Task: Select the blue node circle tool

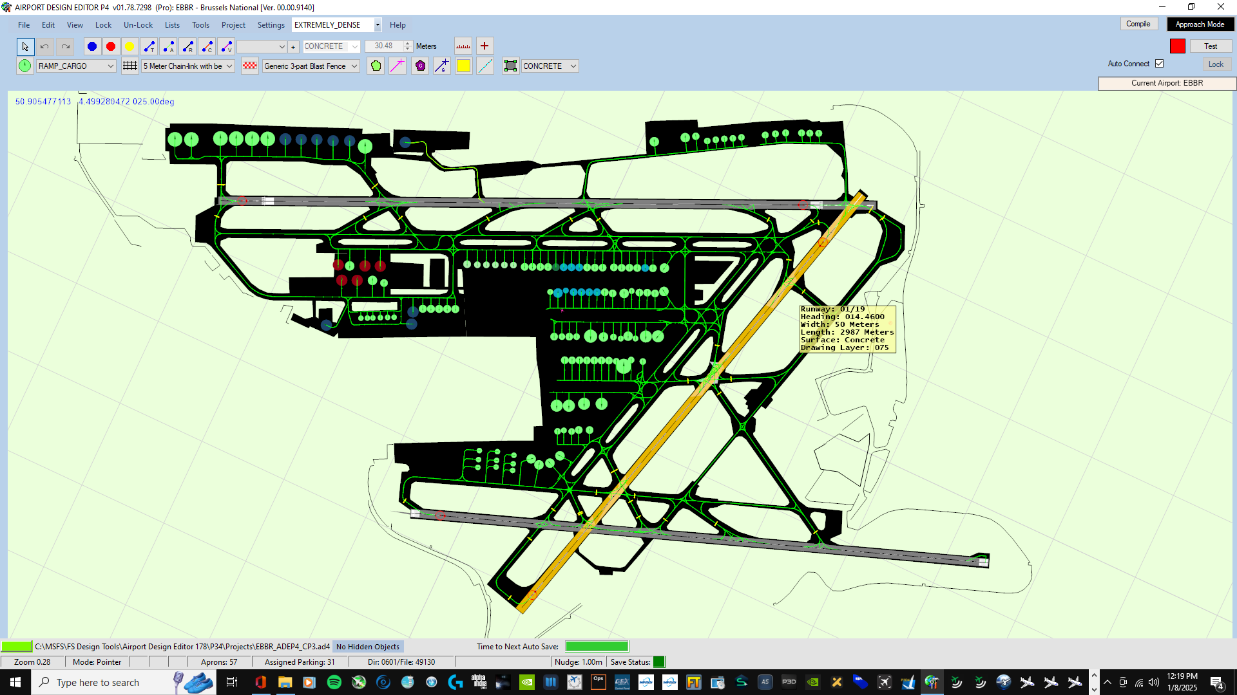Action: (x=92, y=46)
